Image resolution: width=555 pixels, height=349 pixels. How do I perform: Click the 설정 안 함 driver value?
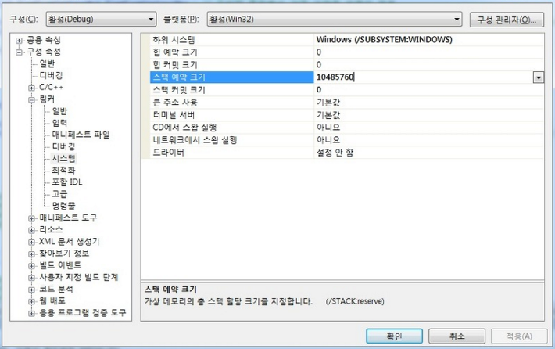point(335,153)
